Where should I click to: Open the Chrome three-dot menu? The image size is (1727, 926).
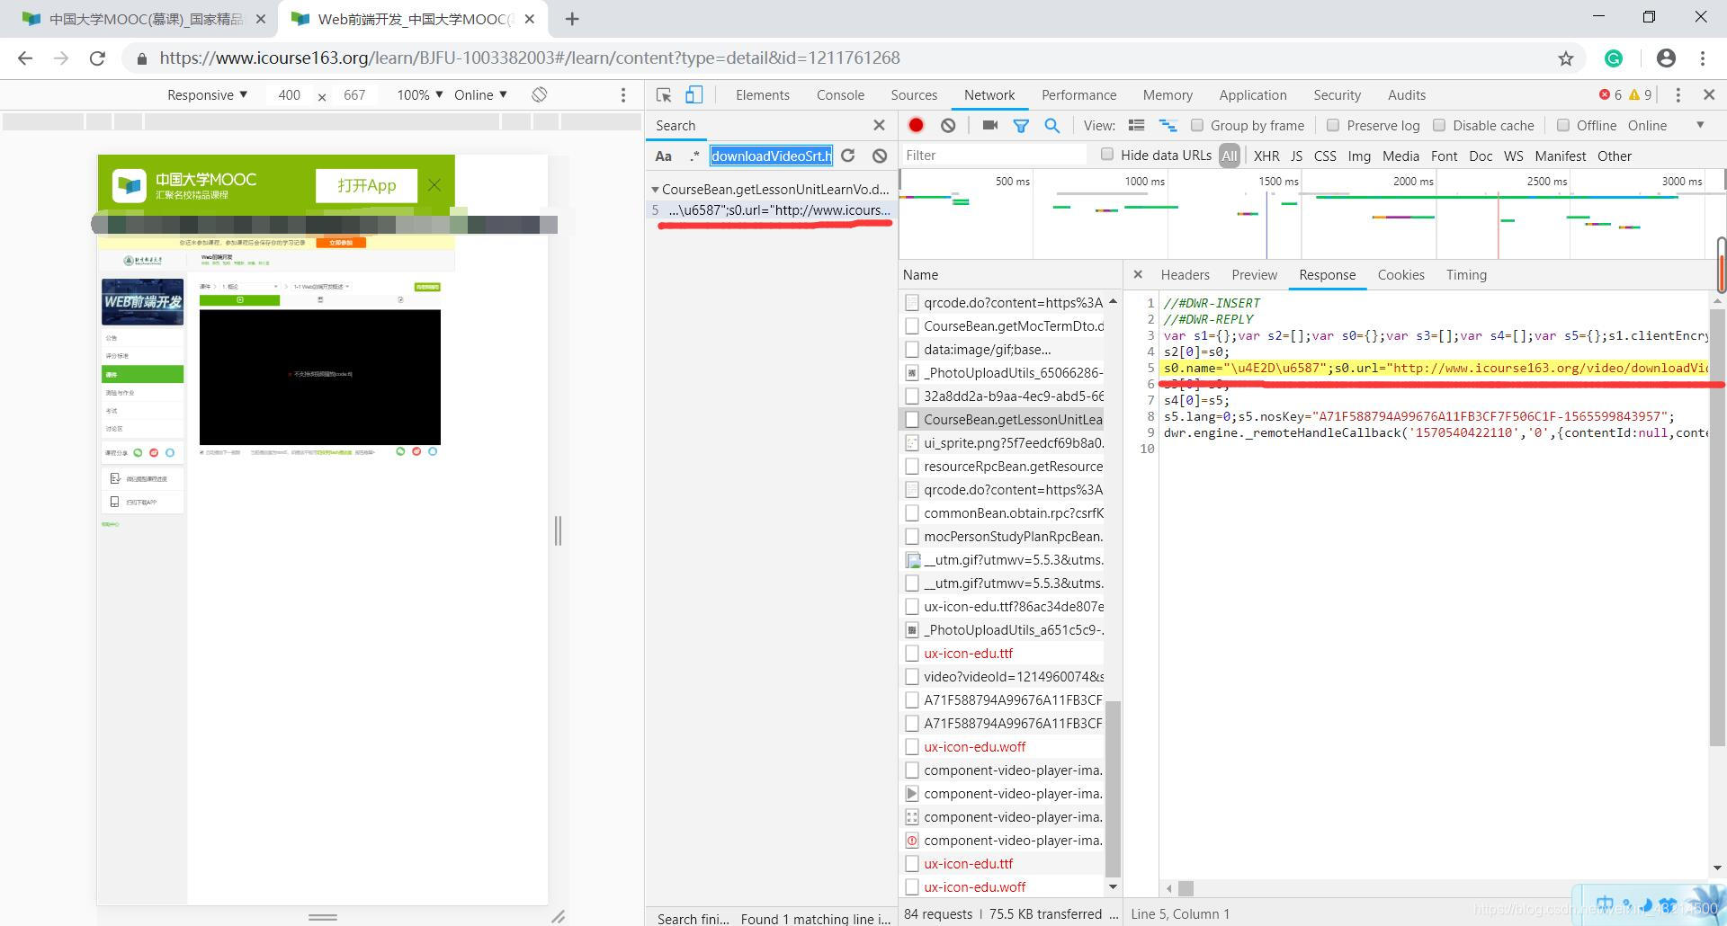(1703, 58)
